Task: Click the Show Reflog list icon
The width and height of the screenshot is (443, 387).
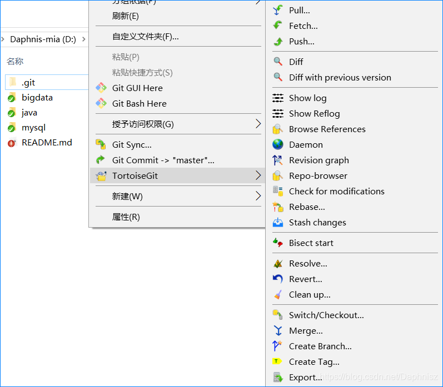Action: [278, 113]
